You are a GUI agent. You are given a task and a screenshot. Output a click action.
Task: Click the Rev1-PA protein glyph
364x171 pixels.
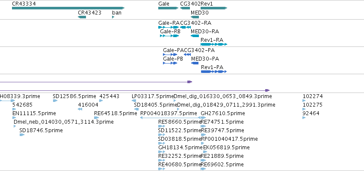214,72
